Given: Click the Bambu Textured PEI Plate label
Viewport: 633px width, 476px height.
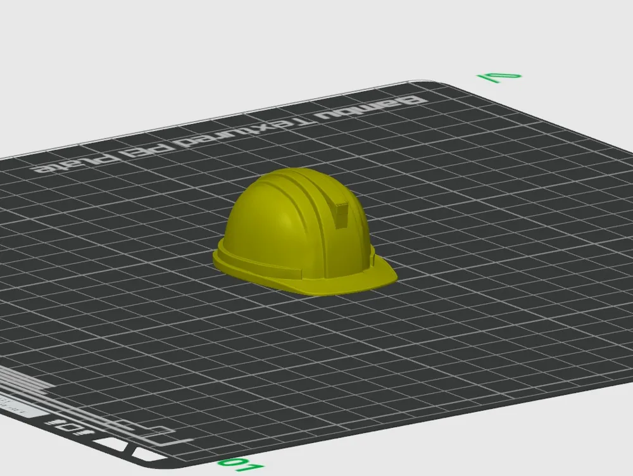Looking at the screenshot, I should point(230,135).
